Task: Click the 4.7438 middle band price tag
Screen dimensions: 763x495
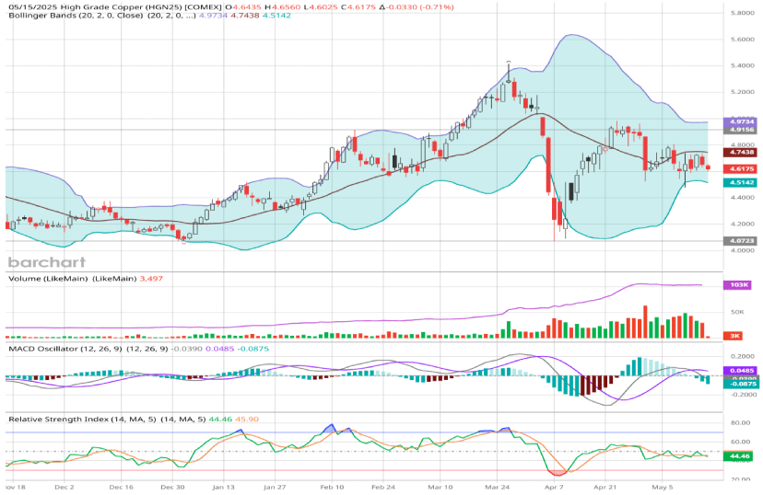Action: click(741, 152)
